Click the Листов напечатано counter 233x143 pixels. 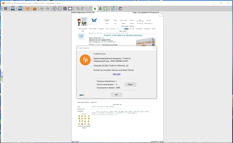pos(107,84)
